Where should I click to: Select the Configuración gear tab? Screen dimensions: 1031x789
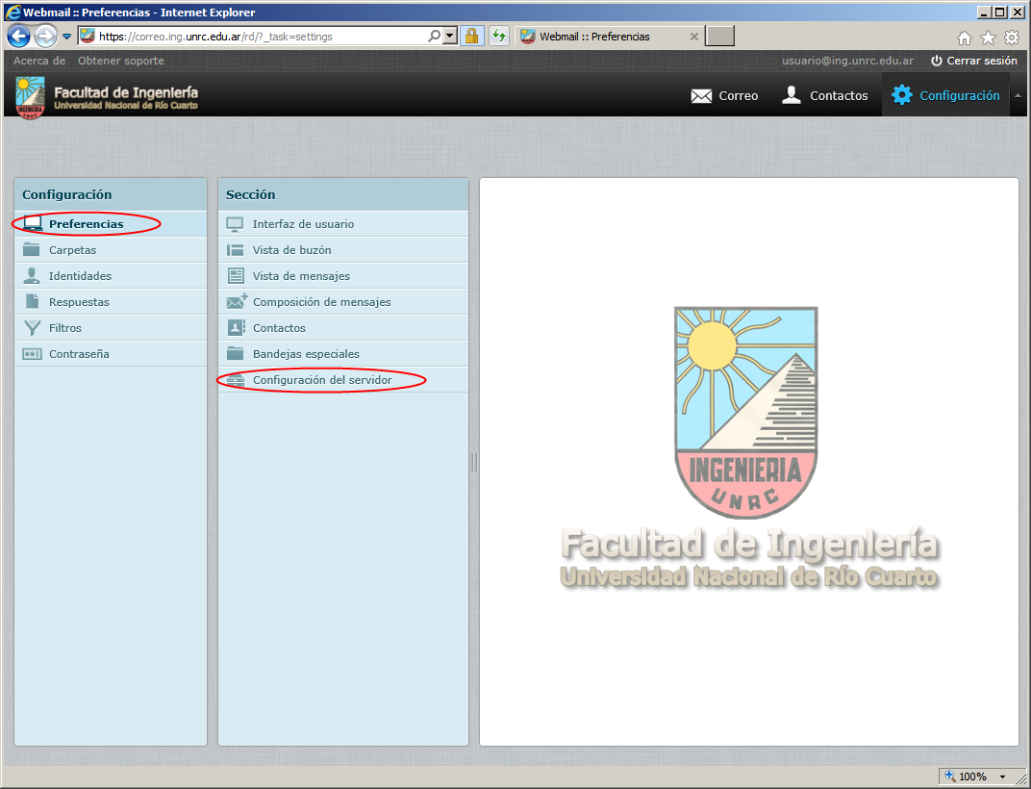click(x=945, y=95)
